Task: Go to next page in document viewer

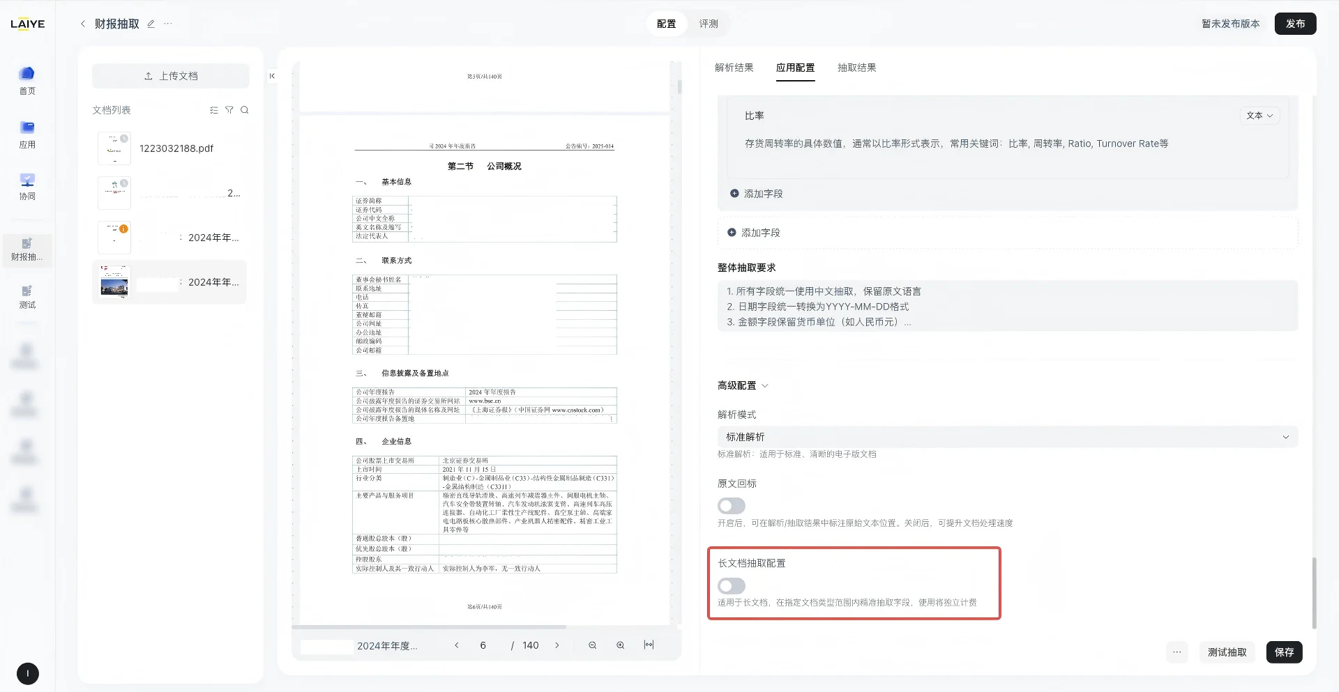Action: coord(557,645)
